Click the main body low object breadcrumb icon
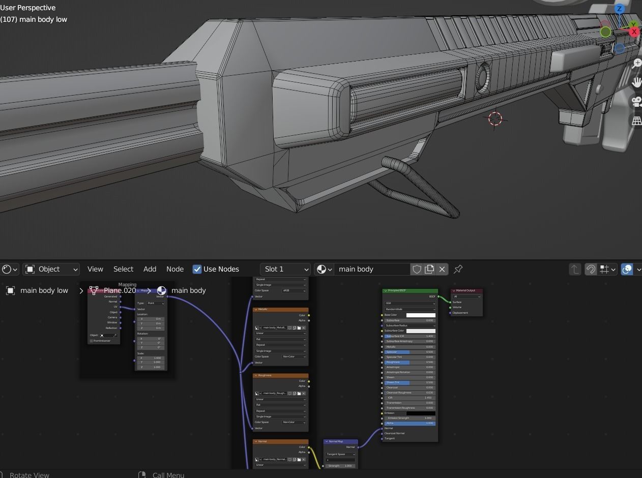This screenshot has width=642, height=478. pos(10,290)
